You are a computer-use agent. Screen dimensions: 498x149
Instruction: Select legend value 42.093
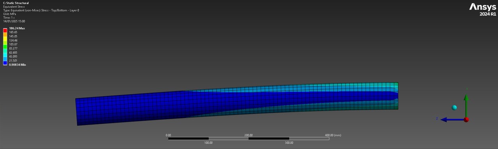coord(13,57)
